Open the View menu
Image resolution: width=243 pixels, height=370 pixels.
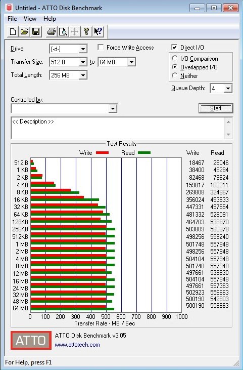[30, 19]
